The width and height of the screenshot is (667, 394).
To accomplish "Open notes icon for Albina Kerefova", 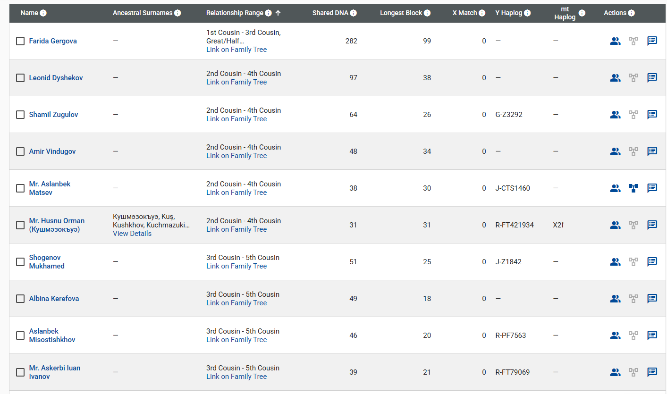I will point(652,299).
